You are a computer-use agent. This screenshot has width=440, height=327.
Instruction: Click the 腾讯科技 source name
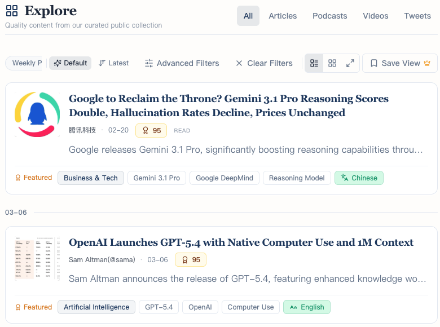pos(82,130)
